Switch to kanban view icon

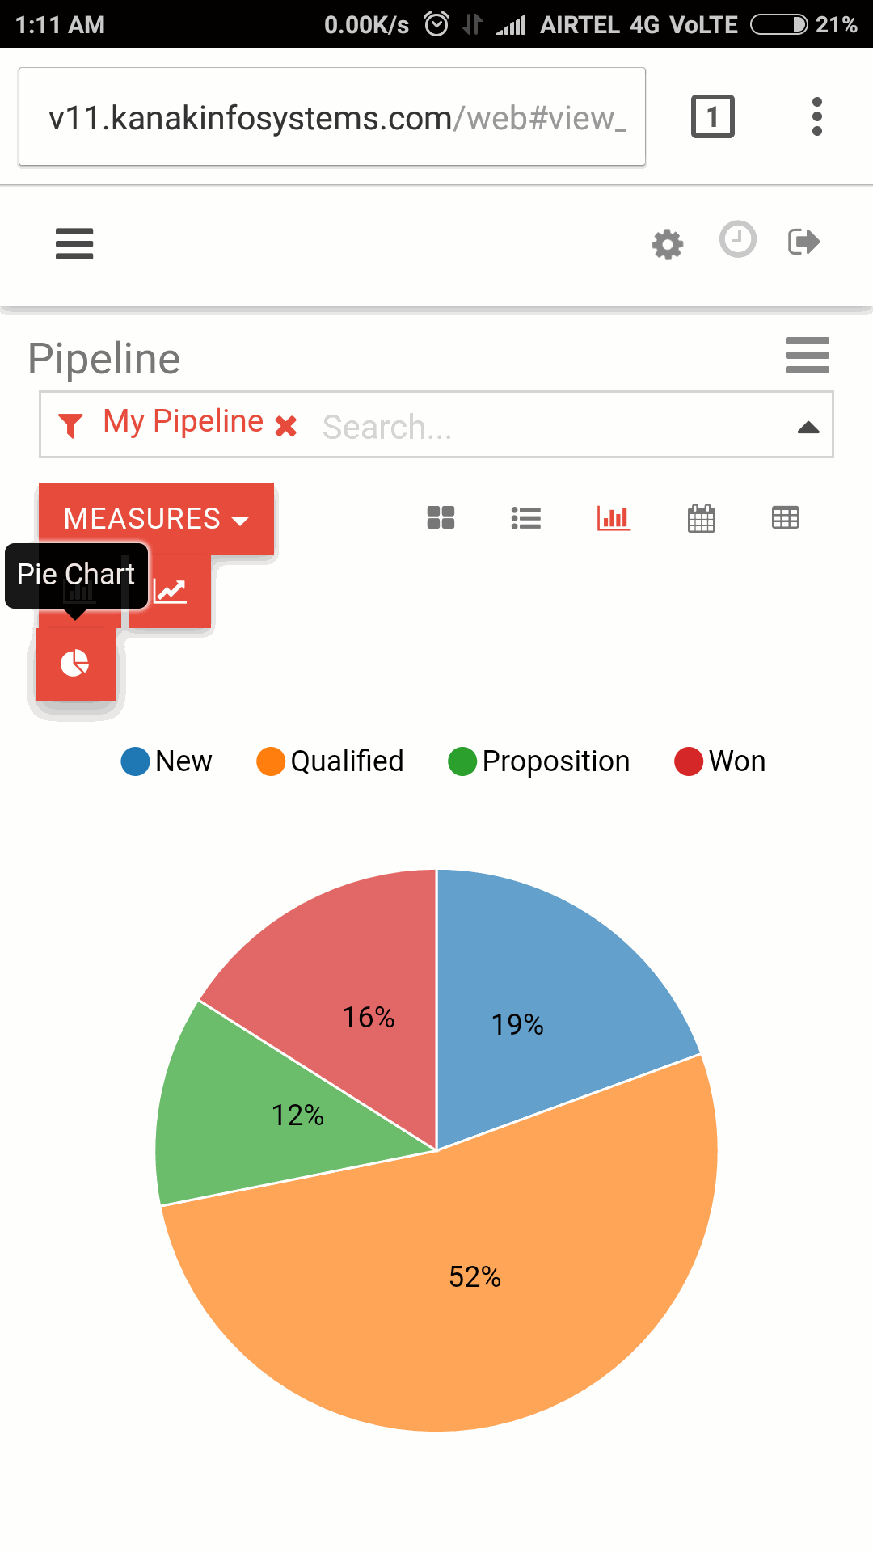[x=441, y=517]
